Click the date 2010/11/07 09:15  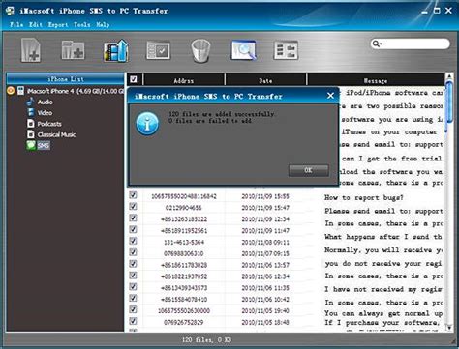(265, 253)
